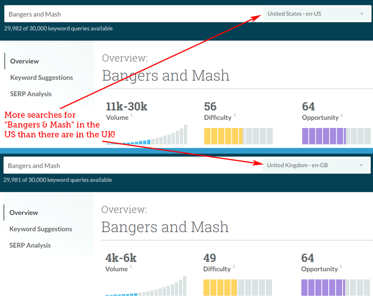Open Keyword Suggestions in the lower sidebar
373x298 pixels.
(41, 229)
